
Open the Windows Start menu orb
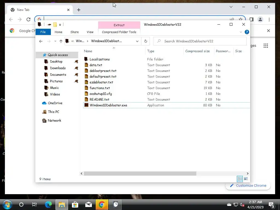click(7, 205)
